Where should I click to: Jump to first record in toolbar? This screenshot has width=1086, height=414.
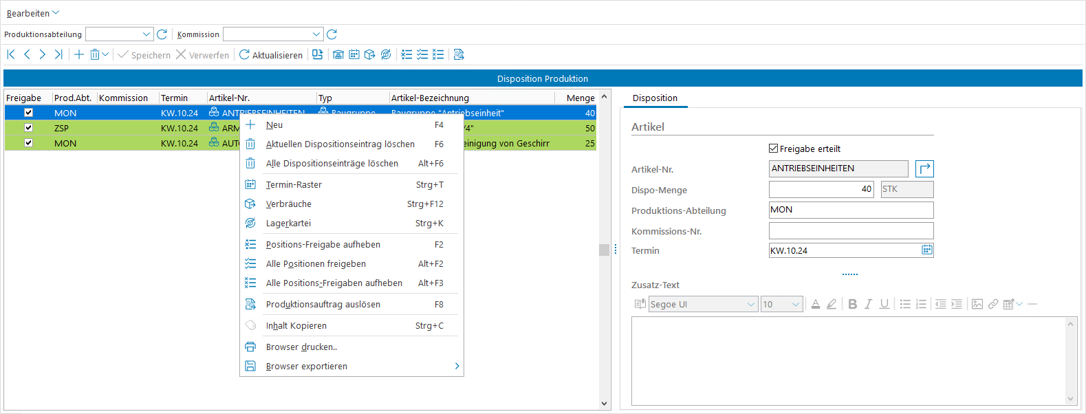pos(11,54)
